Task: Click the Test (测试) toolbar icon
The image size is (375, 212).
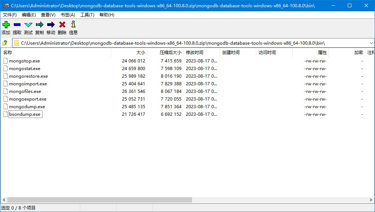Action: click(x=28, y=25)
